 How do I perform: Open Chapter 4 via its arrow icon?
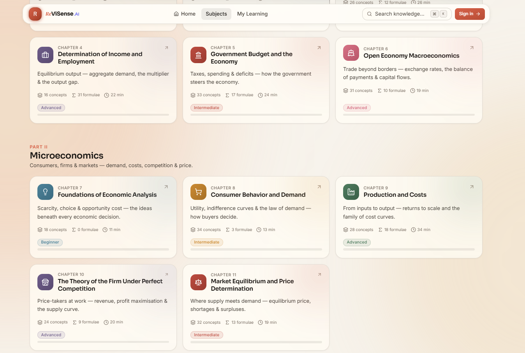(166, 48)
